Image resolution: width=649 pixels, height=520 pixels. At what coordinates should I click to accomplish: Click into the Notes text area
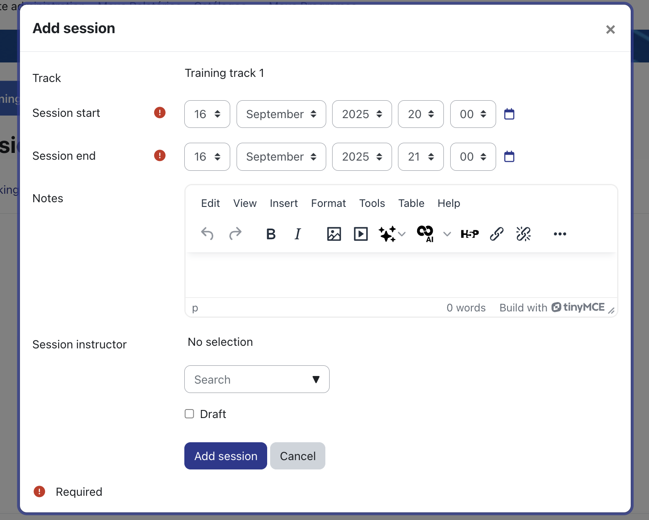tap(401, 275)
